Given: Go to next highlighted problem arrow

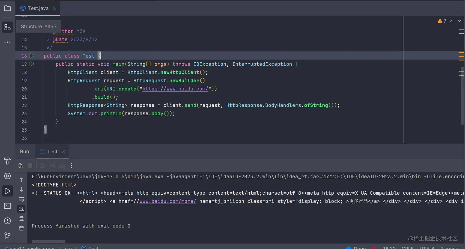Looking at the screenshot, I should 460,21.
